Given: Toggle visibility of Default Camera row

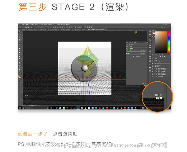Looking at the screenshot, I should [153, 65].
